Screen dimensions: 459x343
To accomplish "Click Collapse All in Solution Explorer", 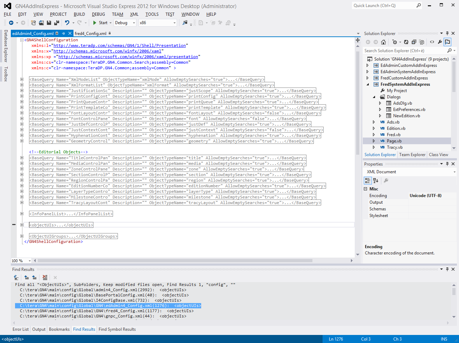I will click(414, 42).
